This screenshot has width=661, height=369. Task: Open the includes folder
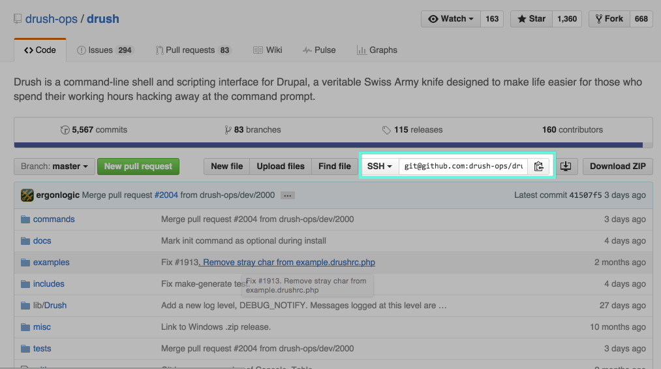click(49, 284)
